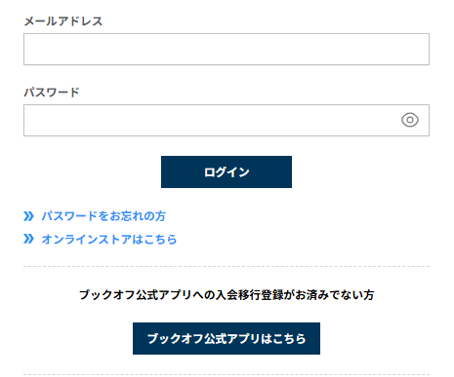The width and height of the screenshot is (454, 377).
Task: Reveal typed password via eye icon
Action: 410,120
